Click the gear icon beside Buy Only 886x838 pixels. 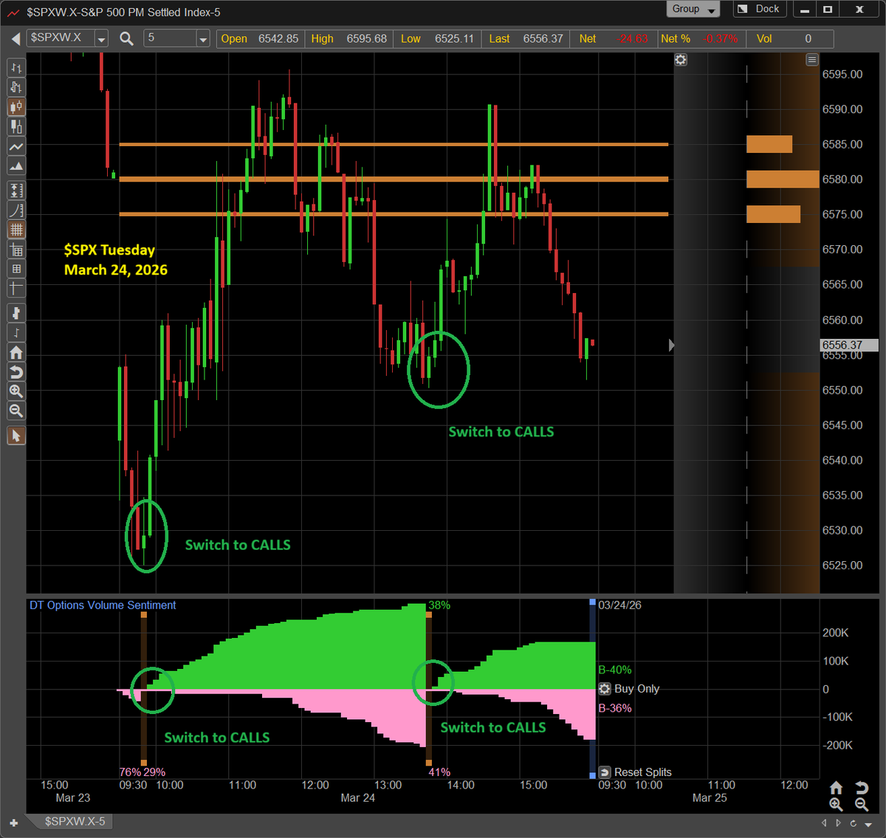(605, 689)
